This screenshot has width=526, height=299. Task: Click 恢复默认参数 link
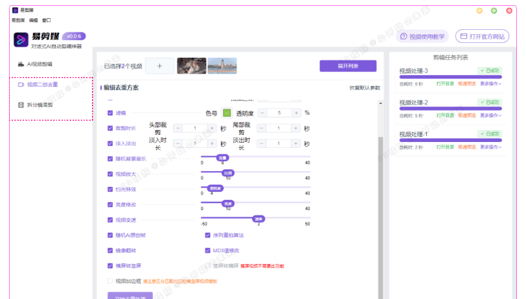[365, 88]
